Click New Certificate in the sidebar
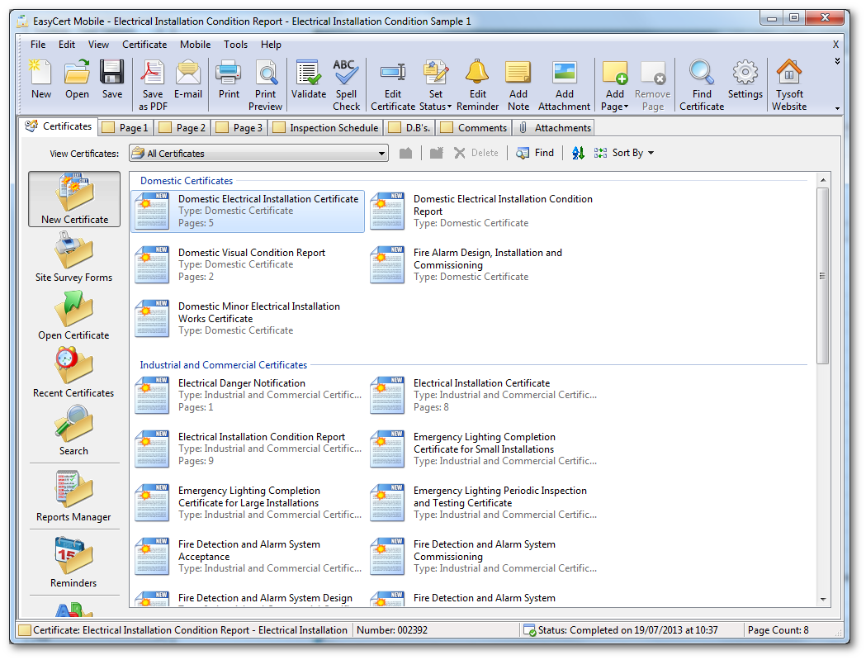866x660 pixels. pyautogui.click(x=74, y=199)
